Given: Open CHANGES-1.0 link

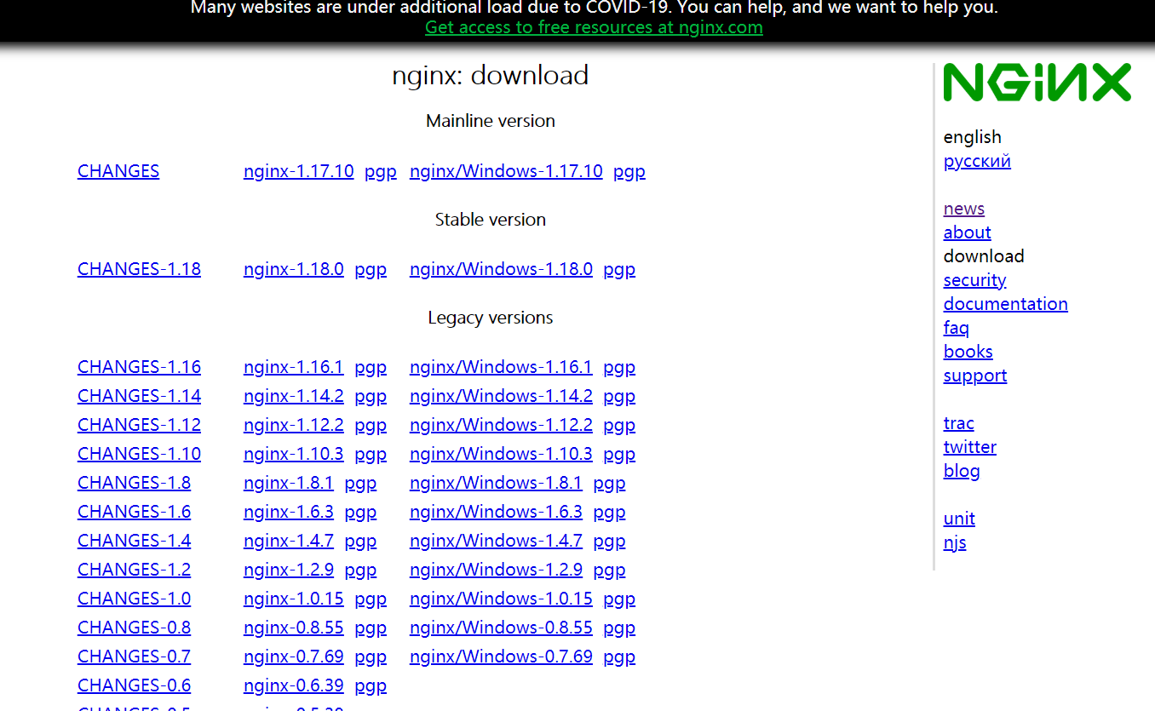Looking at the screenshot, I should (x=134, y=599).
